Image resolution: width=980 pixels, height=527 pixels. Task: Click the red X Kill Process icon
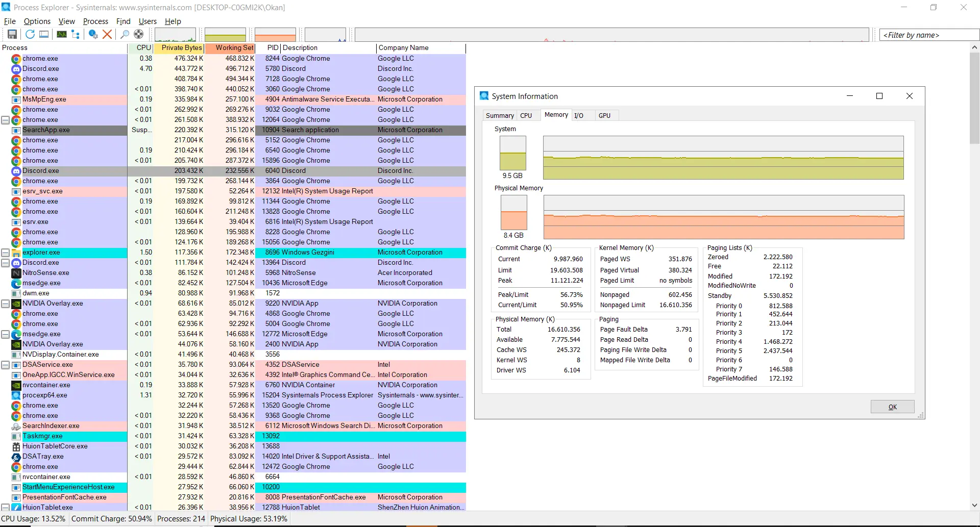[x=107, y=34]
